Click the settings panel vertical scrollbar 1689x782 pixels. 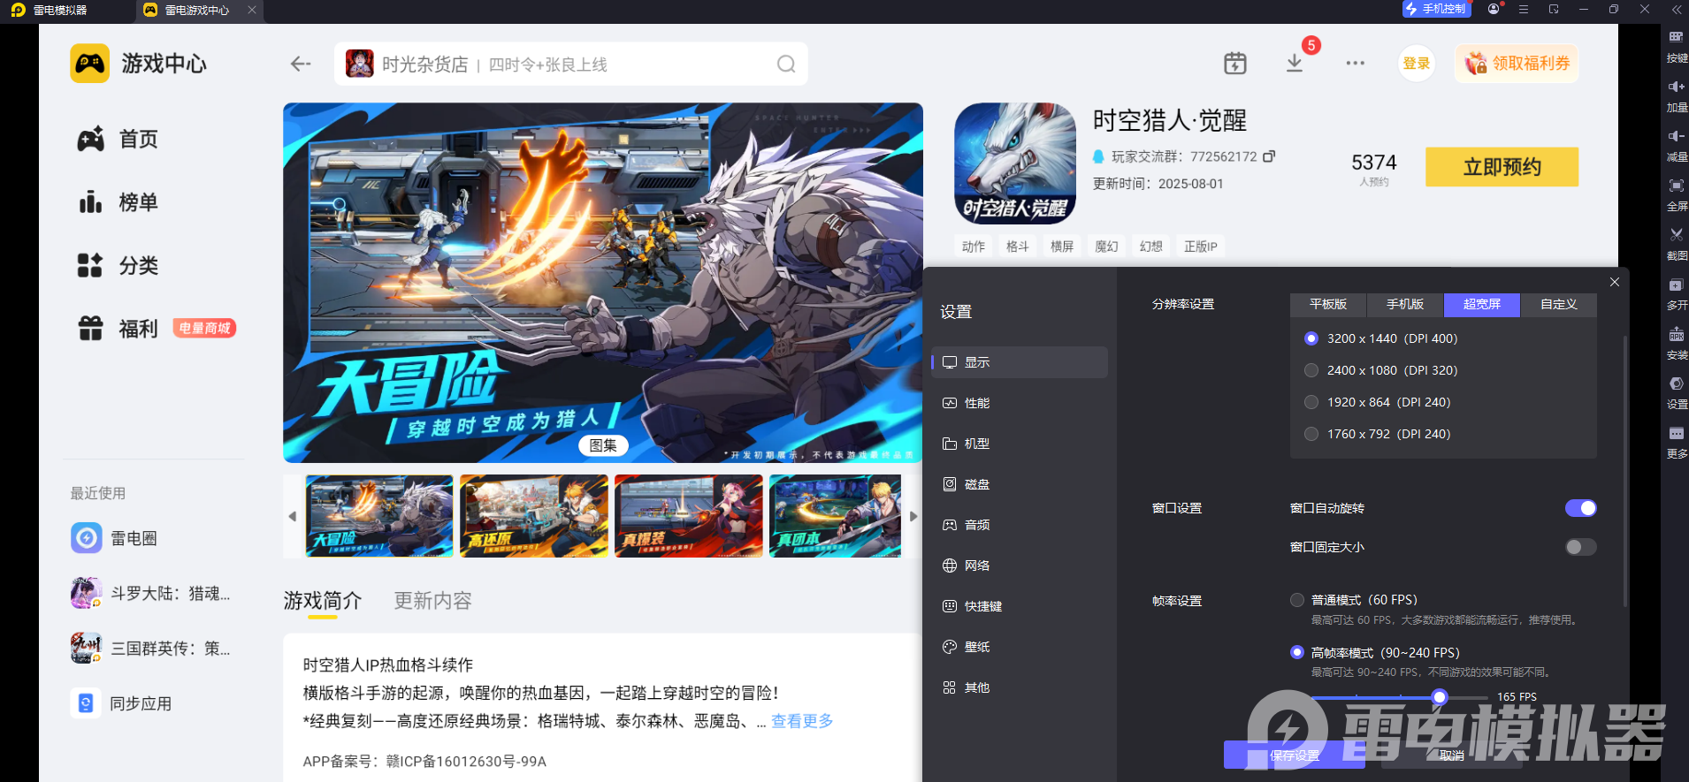coord(1625,471)
